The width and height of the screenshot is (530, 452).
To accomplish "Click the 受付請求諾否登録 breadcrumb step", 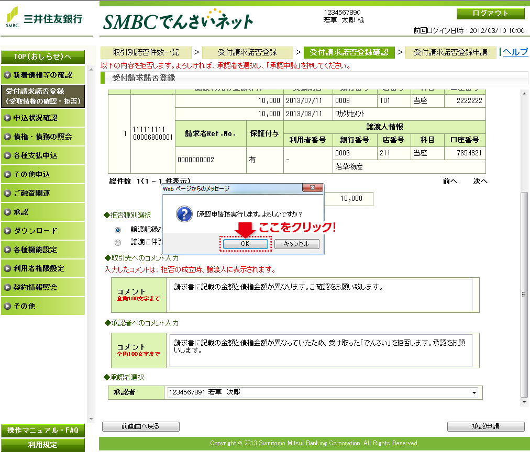I will coord(247,52).
